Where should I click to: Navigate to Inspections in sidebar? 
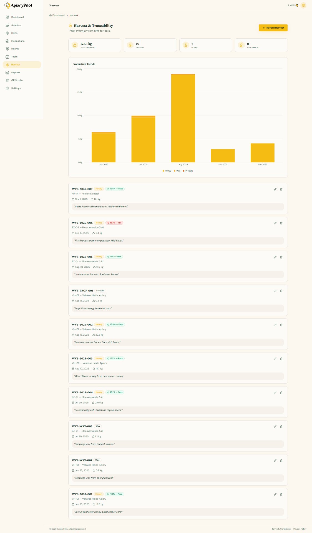tap(22, 41)
